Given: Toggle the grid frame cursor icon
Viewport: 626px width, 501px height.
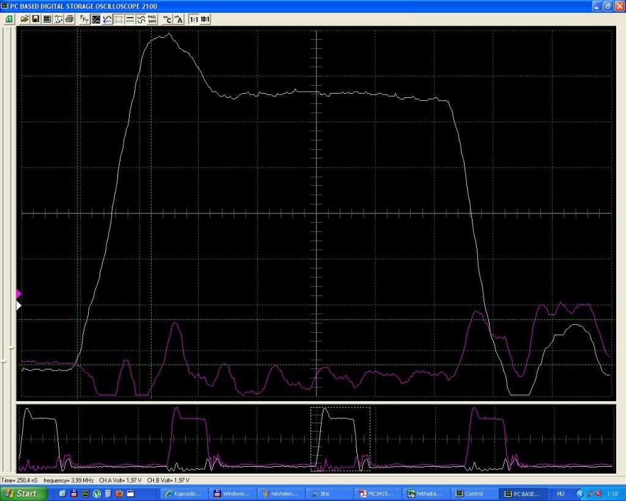Looking at the screenshot, I should point(119,19).
